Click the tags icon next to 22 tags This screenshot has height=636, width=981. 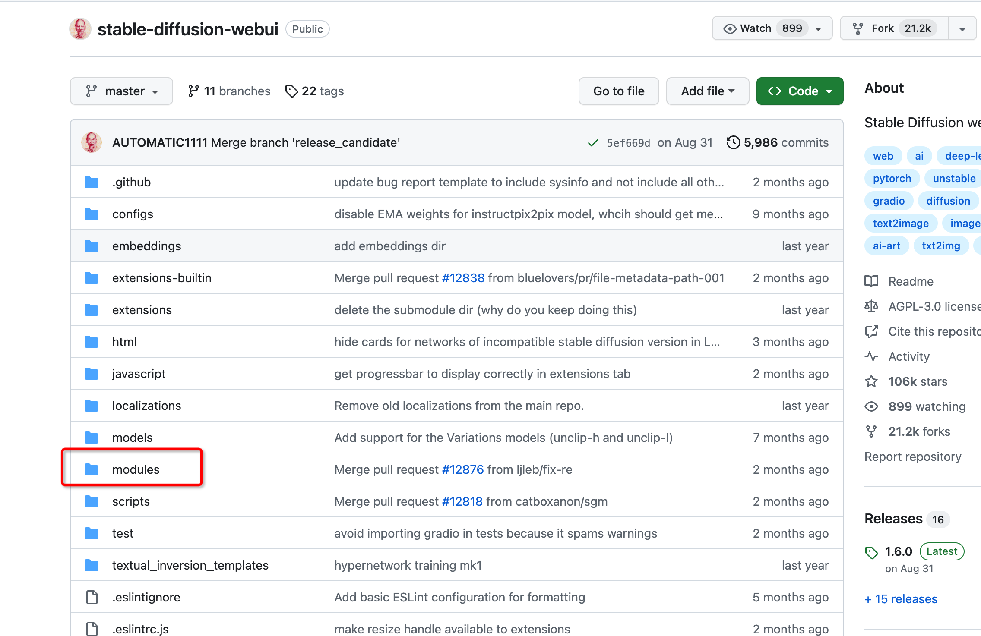pyautogui.click(x=291, y=91)
